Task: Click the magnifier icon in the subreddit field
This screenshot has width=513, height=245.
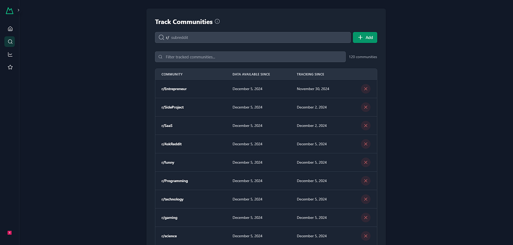Action: 161,38
